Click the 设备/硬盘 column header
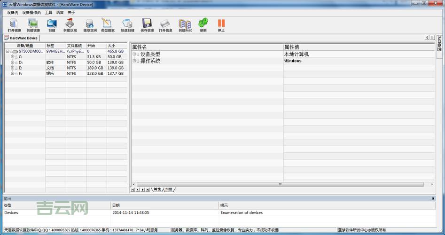 pyautogui.click(x=25, y=46)
